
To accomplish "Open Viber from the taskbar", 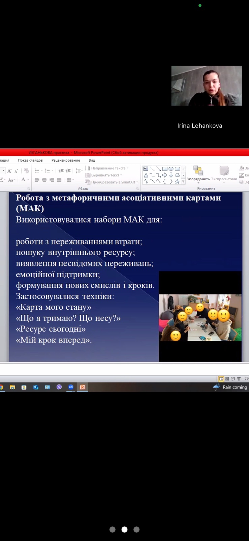I will (x=59, y=387).
